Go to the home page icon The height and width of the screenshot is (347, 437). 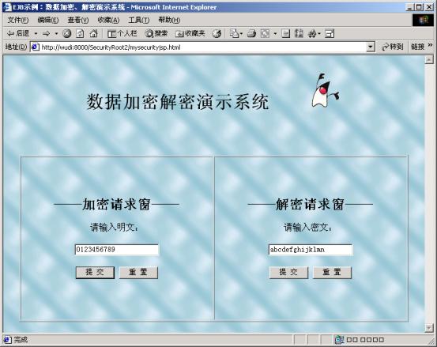click(93, 34)
